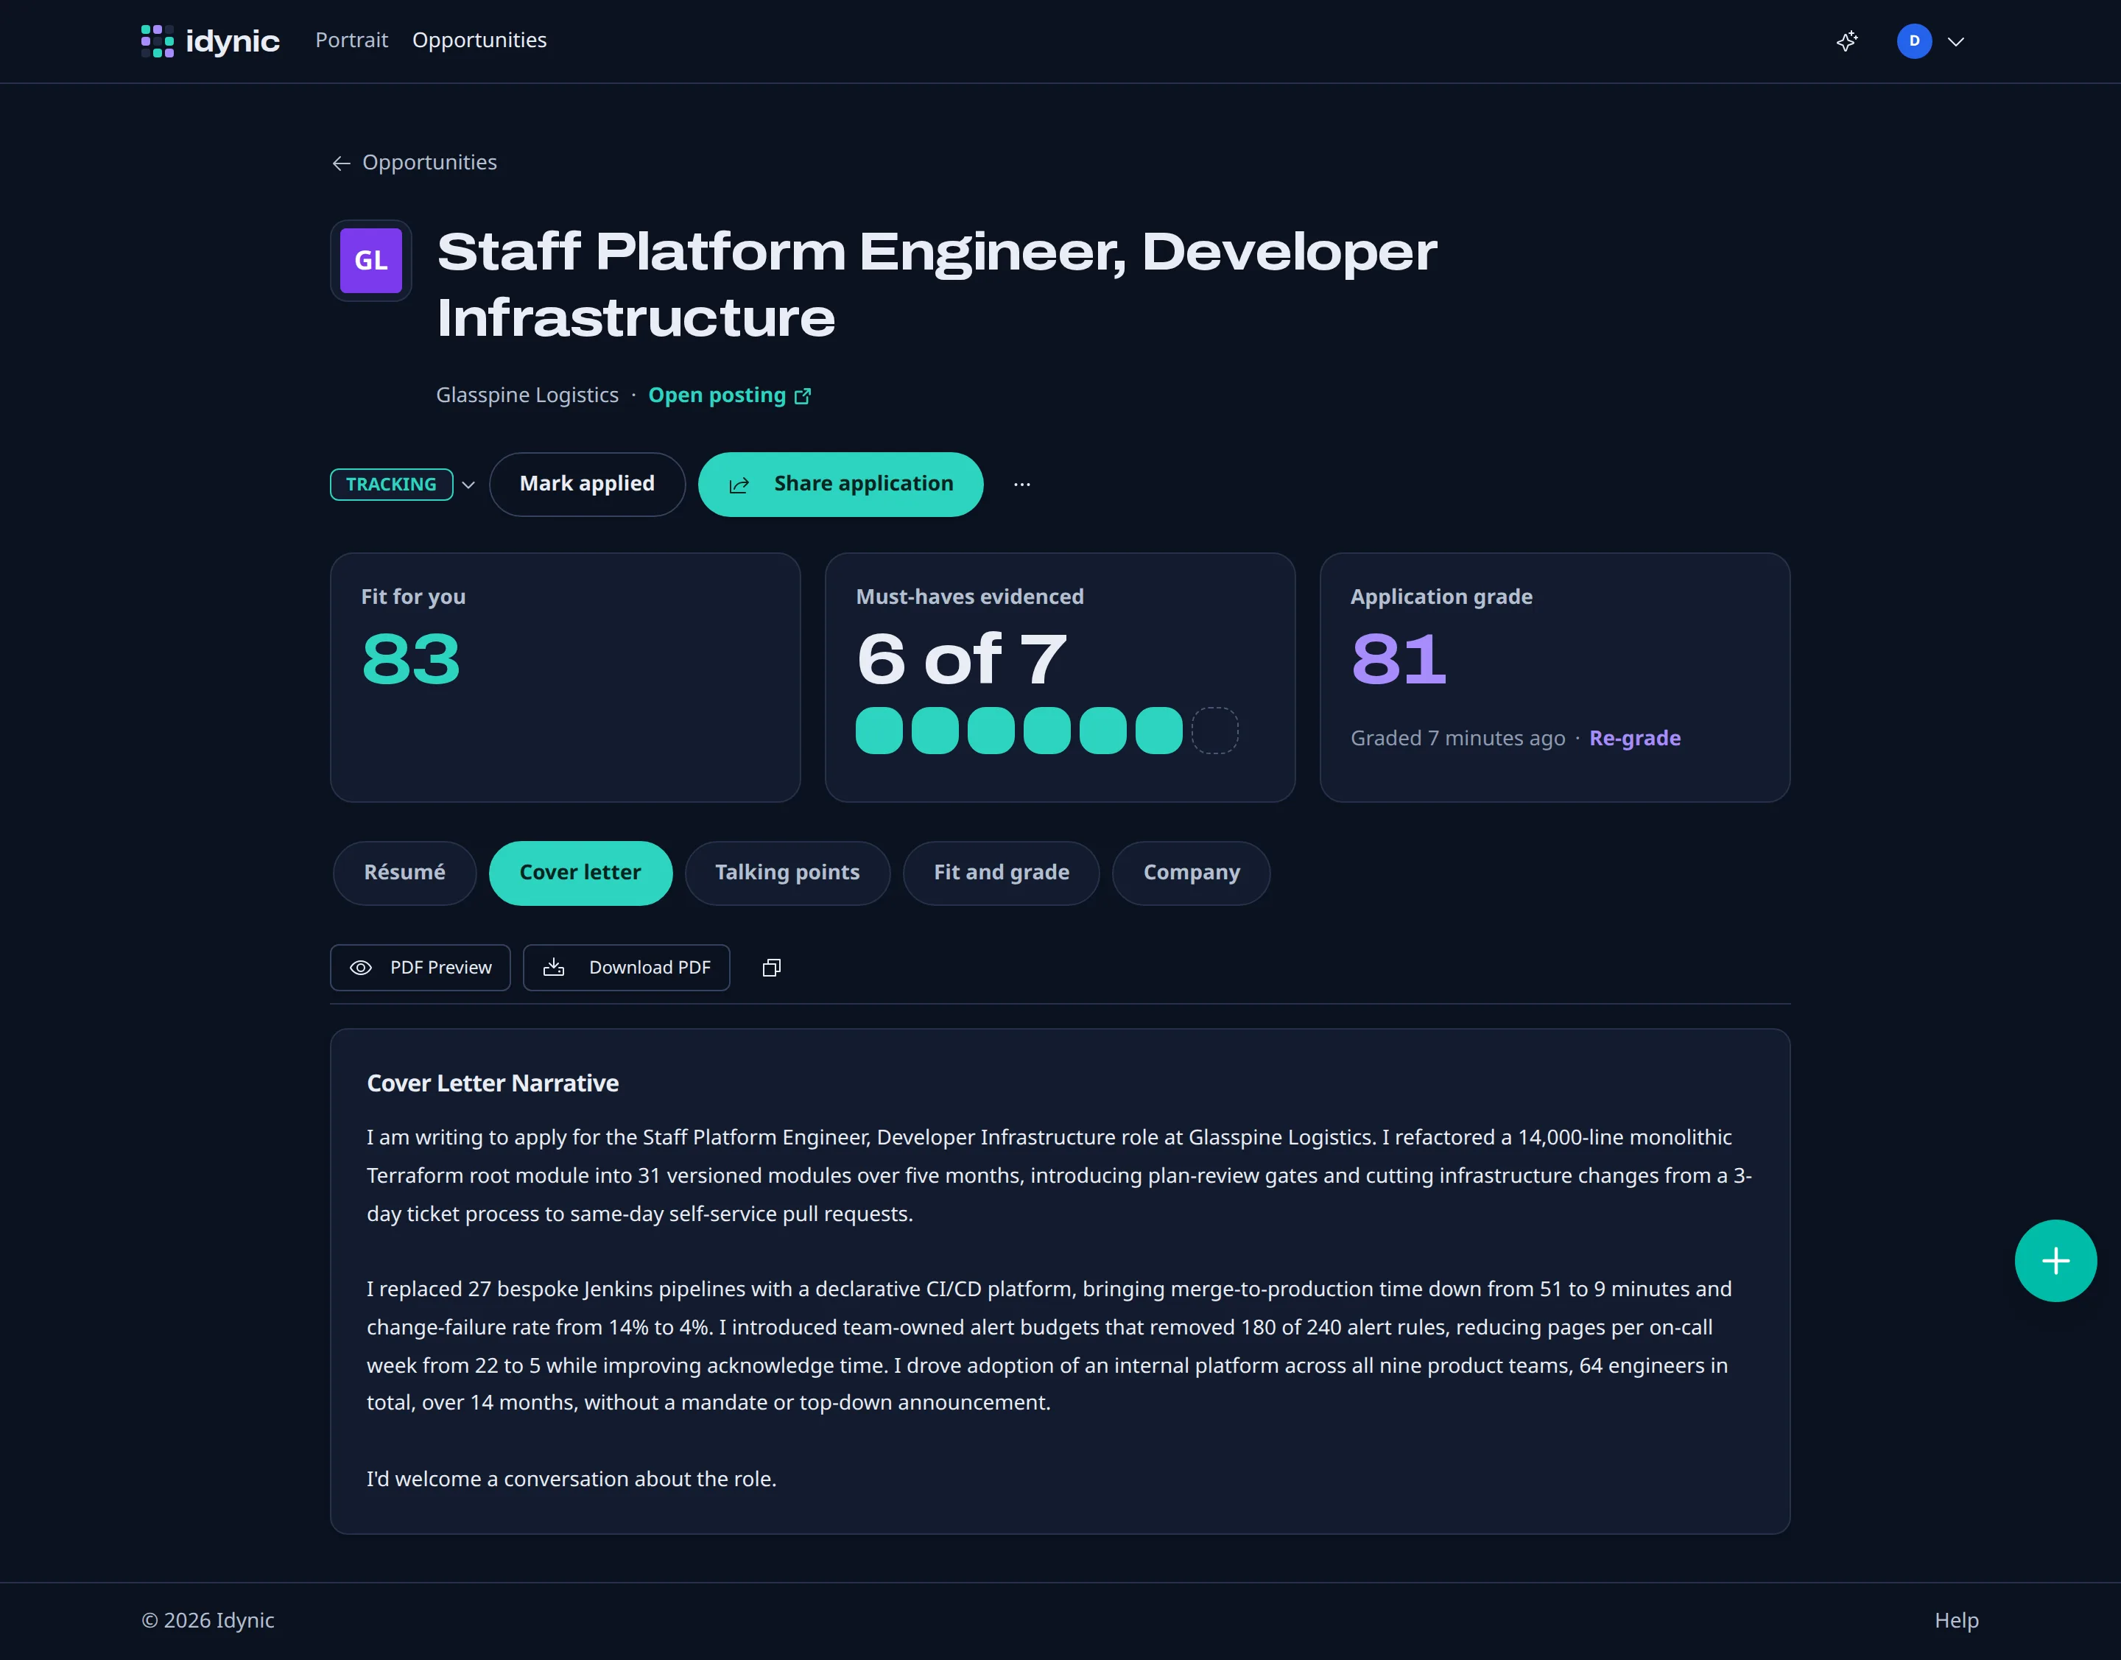The width and height of the screenshot is (2121, 1660).
Task: Click the empty seventh must-have indicator
Action: click(1215, 730)
